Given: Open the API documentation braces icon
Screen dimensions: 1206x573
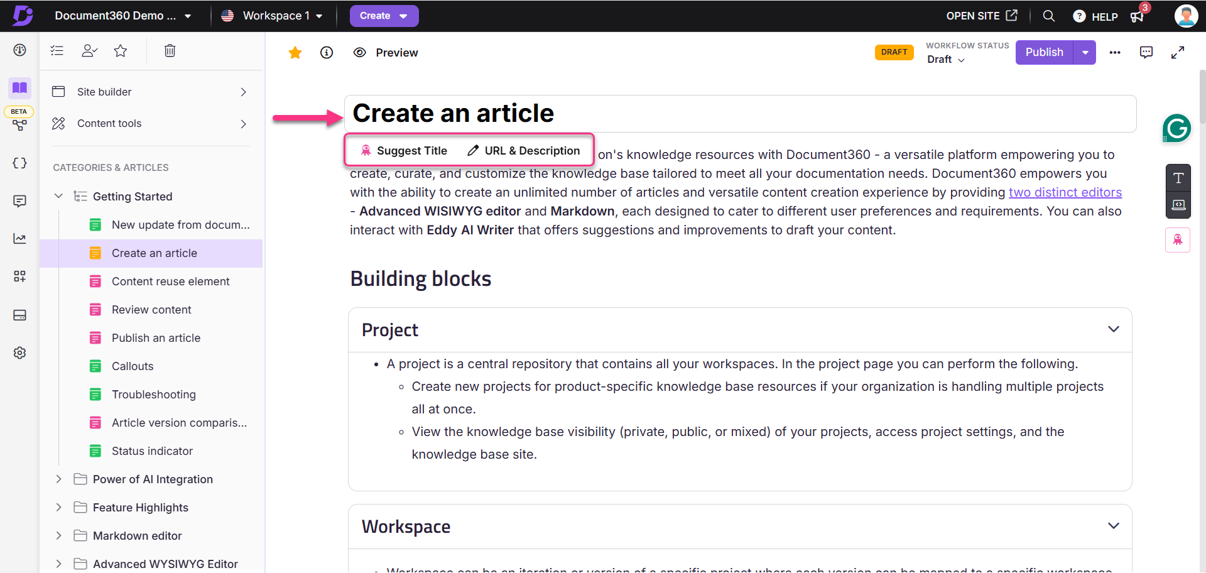Looking at the screenshot, I should pyautogui.click(x=19, y=163).
